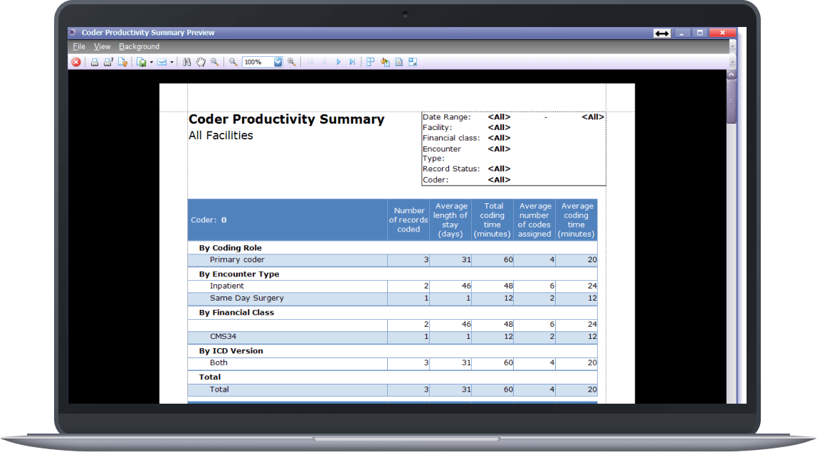Screen dimensions: 817x452
Task: Open the Background menu
Action: coord(139,46)
